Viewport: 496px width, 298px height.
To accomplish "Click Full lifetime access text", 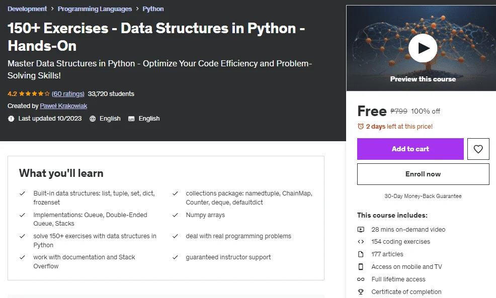I will pos(398,279).
